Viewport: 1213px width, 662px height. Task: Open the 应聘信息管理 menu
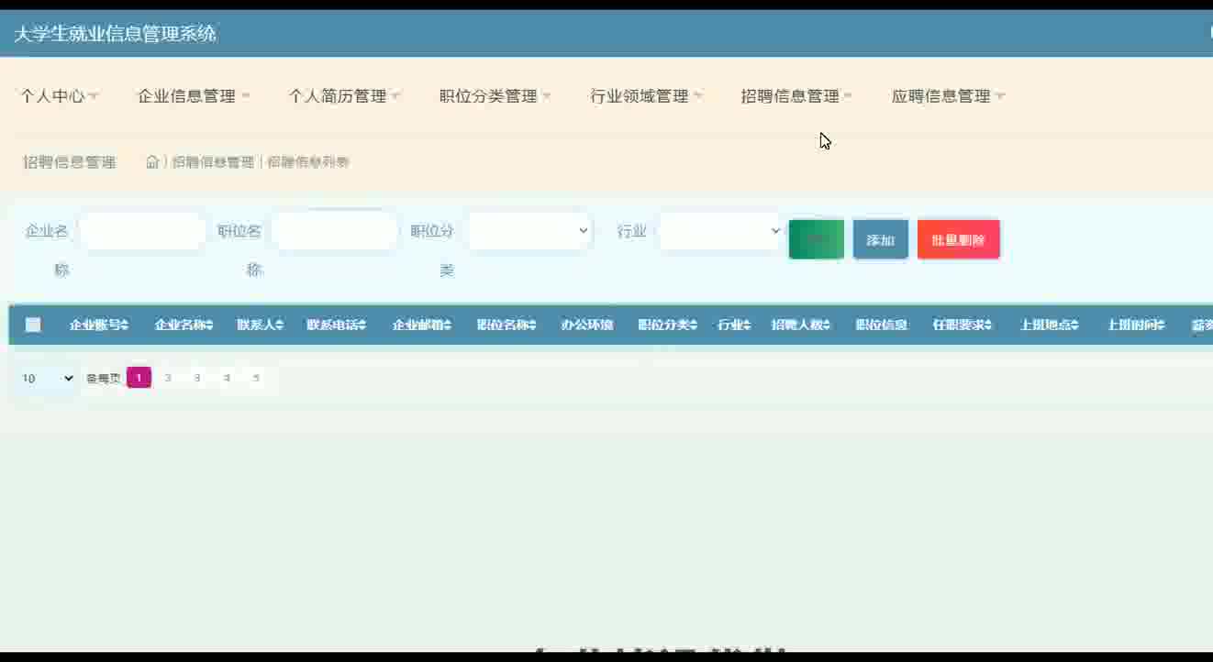(x=948, y=96)
